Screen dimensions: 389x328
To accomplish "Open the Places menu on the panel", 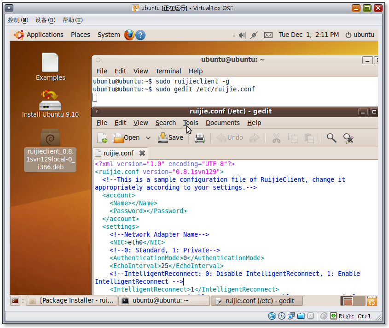I will [x=81, y=35].
